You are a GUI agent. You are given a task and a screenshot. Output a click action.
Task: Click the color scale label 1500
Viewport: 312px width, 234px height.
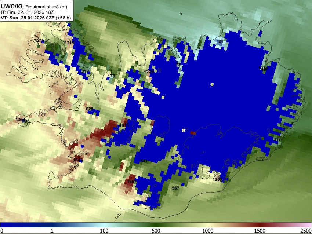coord(260,231)
